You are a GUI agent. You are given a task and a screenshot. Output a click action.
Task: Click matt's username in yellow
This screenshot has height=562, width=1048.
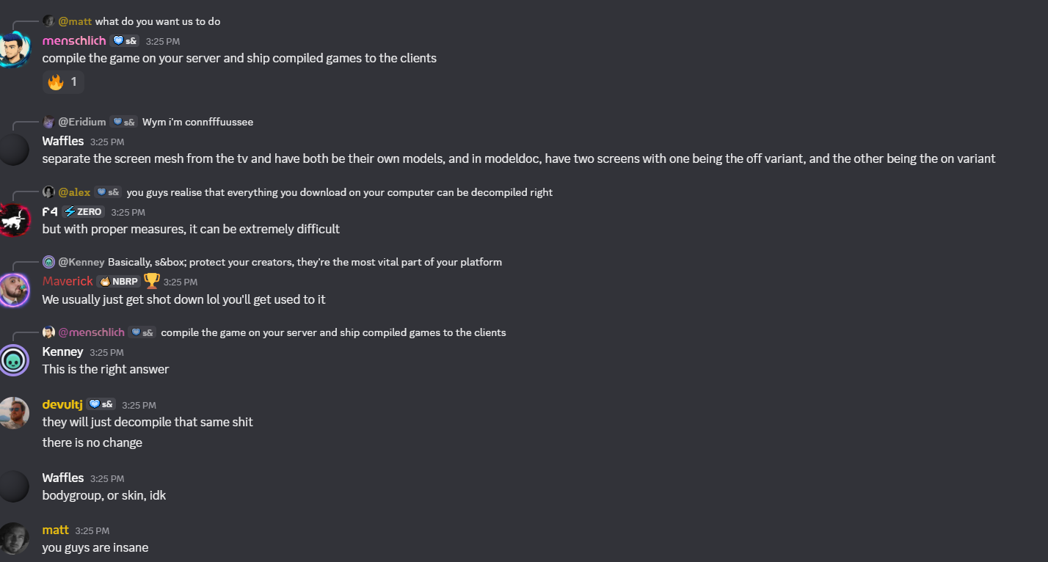56,530
